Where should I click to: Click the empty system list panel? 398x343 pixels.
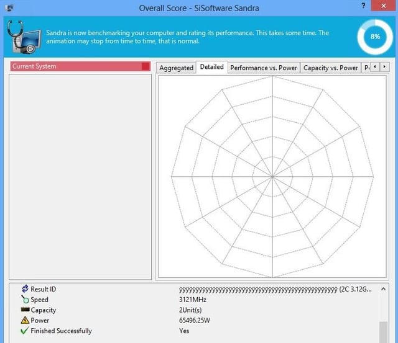coord(80,177)
